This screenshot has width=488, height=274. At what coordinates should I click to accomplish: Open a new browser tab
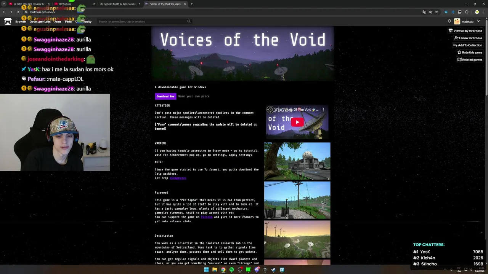(192, 4)
